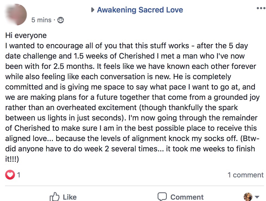Open the post options ellipsis menu
This screenshot has height=201, width=266.
[x=260, y=8]
